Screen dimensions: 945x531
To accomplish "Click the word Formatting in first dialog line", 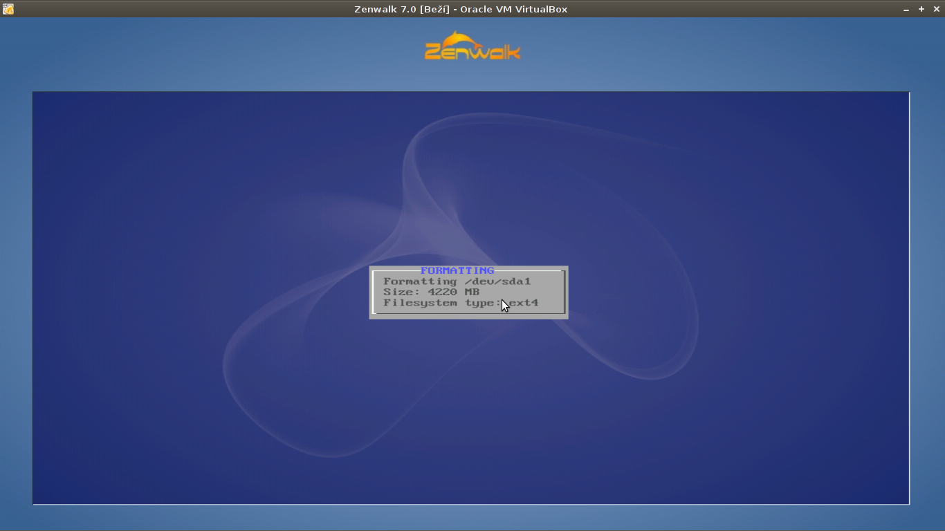I will click(410, 281).
